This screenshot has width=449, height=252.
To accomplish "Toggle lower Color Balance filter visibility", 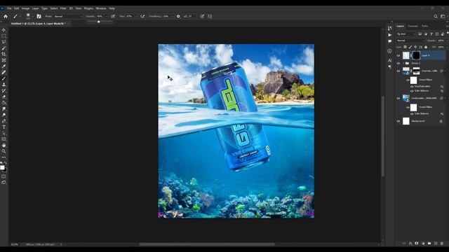I will [412, 113].
